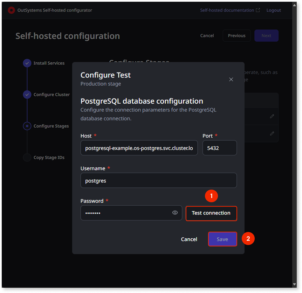Click the 'Production stage' subtitle text
This screenshot has width=302, height=293.
coord(101,84)
